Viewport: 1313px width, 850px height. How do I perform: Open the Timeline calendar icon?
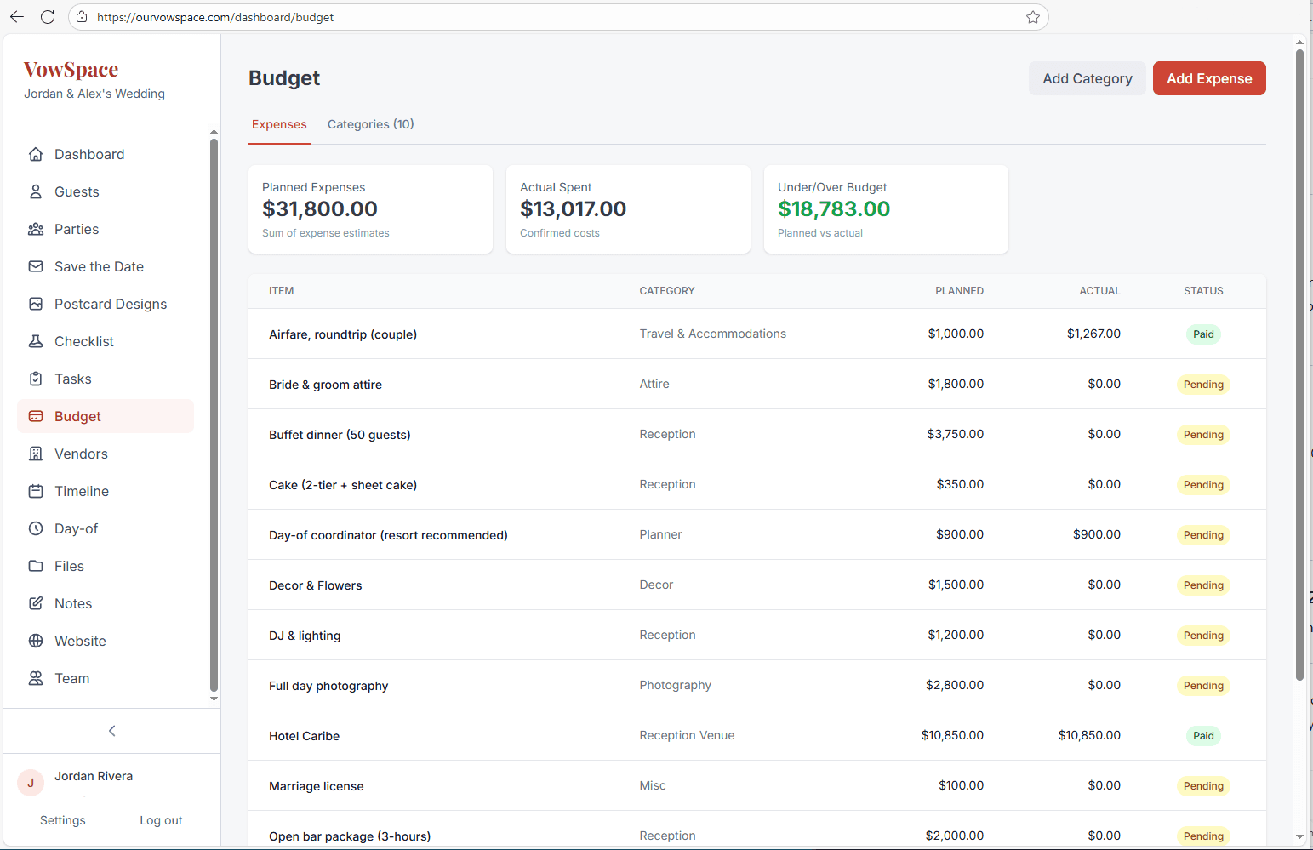[35, 491]
